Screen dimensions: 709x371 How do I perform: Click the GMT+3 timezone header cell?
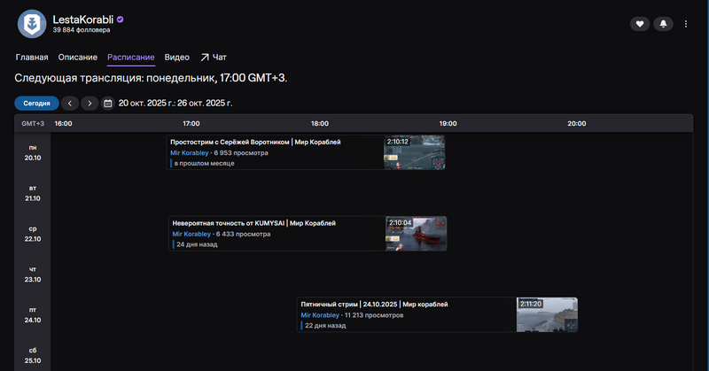[x=33, y=124]
